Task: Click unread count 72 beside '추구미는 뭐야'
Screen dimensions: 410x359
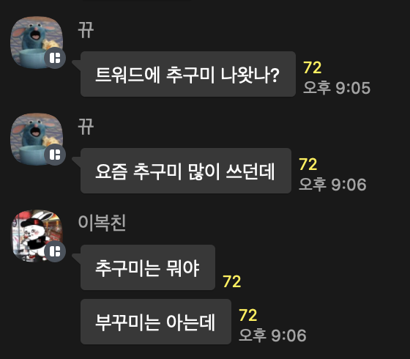Action: click(x=232, y=281)
